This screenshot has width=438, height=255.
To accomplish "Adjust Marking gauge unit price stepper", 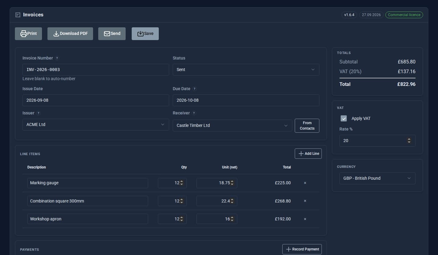I will (x=232, y=183).
